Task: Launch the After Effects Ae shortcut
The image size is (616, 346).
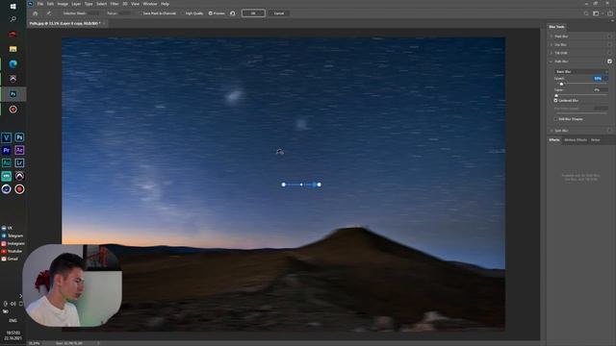Action: [19, 150]
